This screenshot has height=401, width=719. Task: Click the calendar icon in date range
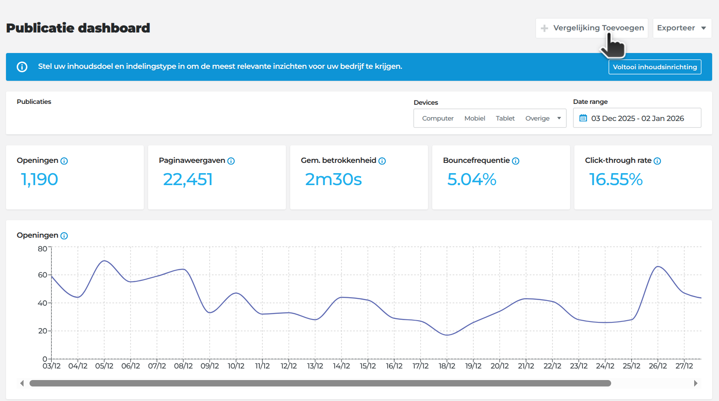pos(583,118)
